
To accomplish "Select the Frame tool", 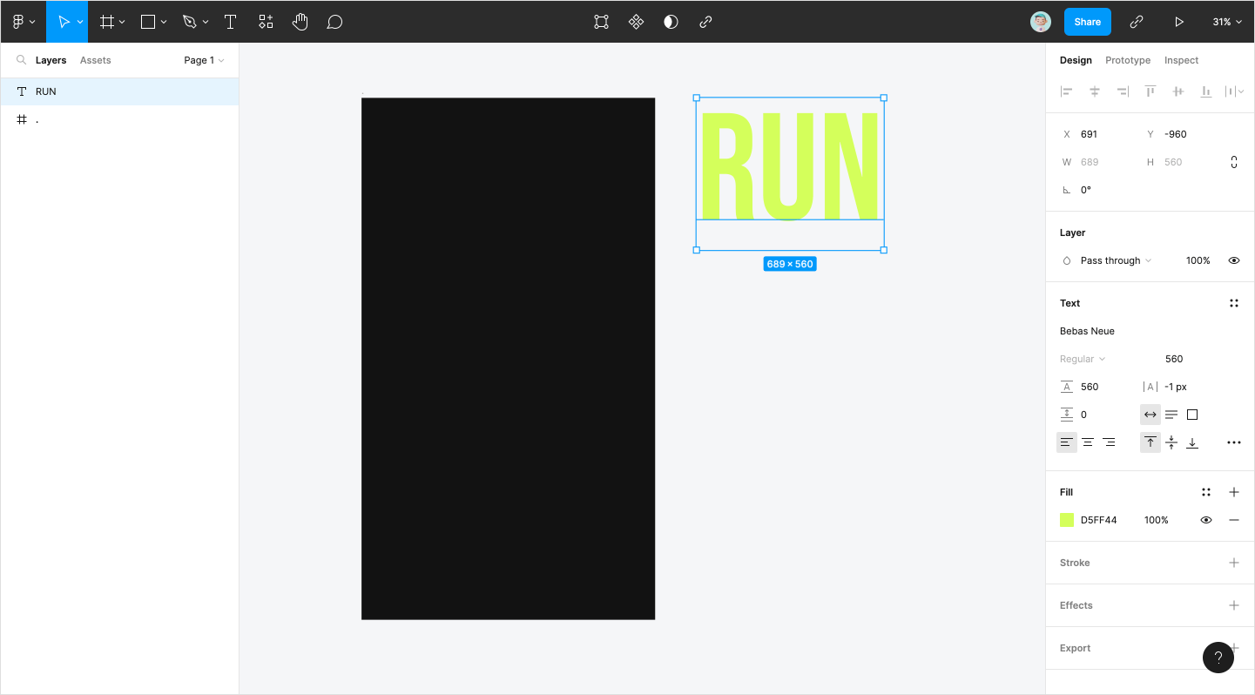I will point(107,22).
